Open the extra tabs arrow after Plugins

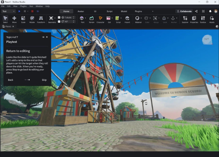pos(153,11)
